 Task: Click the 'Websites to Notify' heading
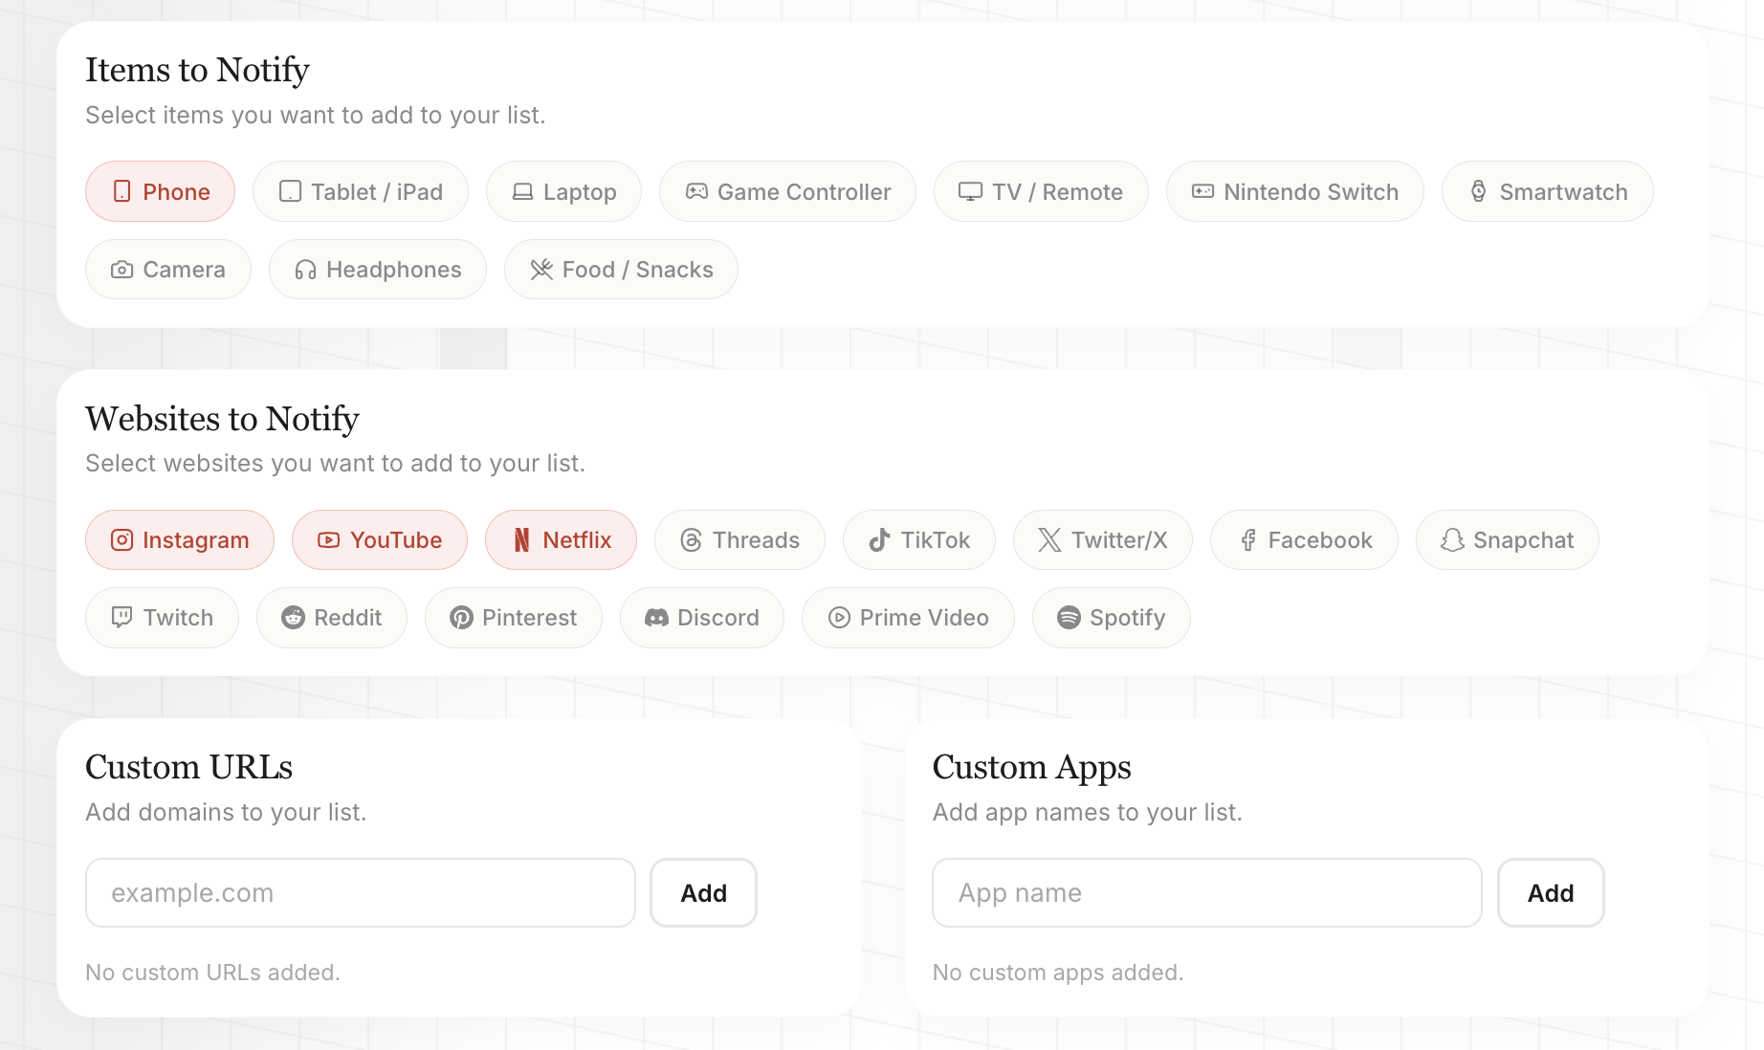(222, 419)
